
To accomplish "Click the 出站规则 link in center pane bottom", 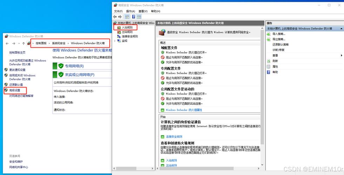I will coord(171,165).
